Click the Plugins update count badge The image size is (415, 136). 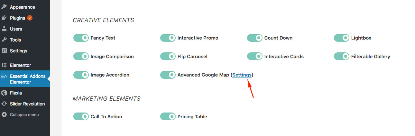[x=30, y=18]
